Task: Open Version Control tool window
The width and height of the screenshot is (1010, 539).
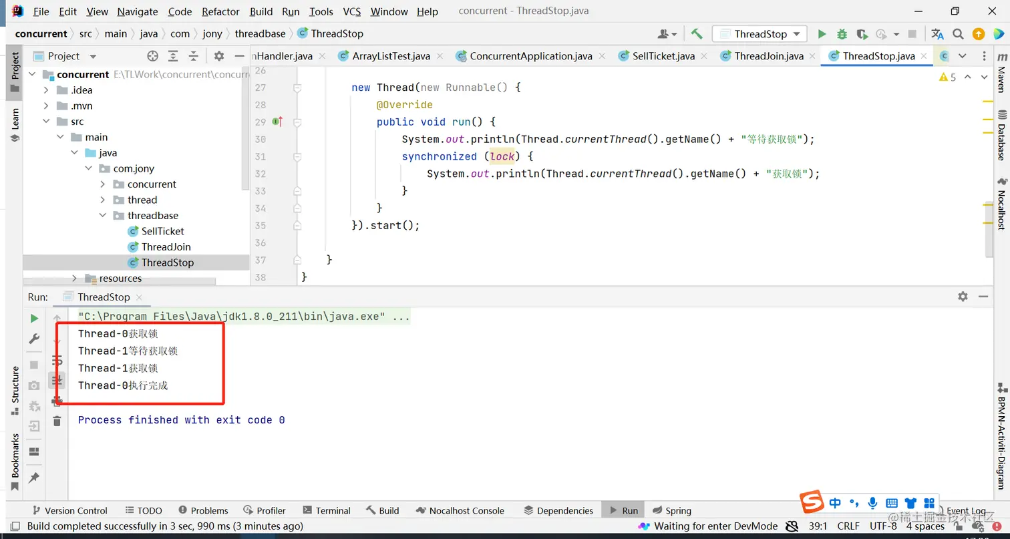Action: [x=69, y=510]
